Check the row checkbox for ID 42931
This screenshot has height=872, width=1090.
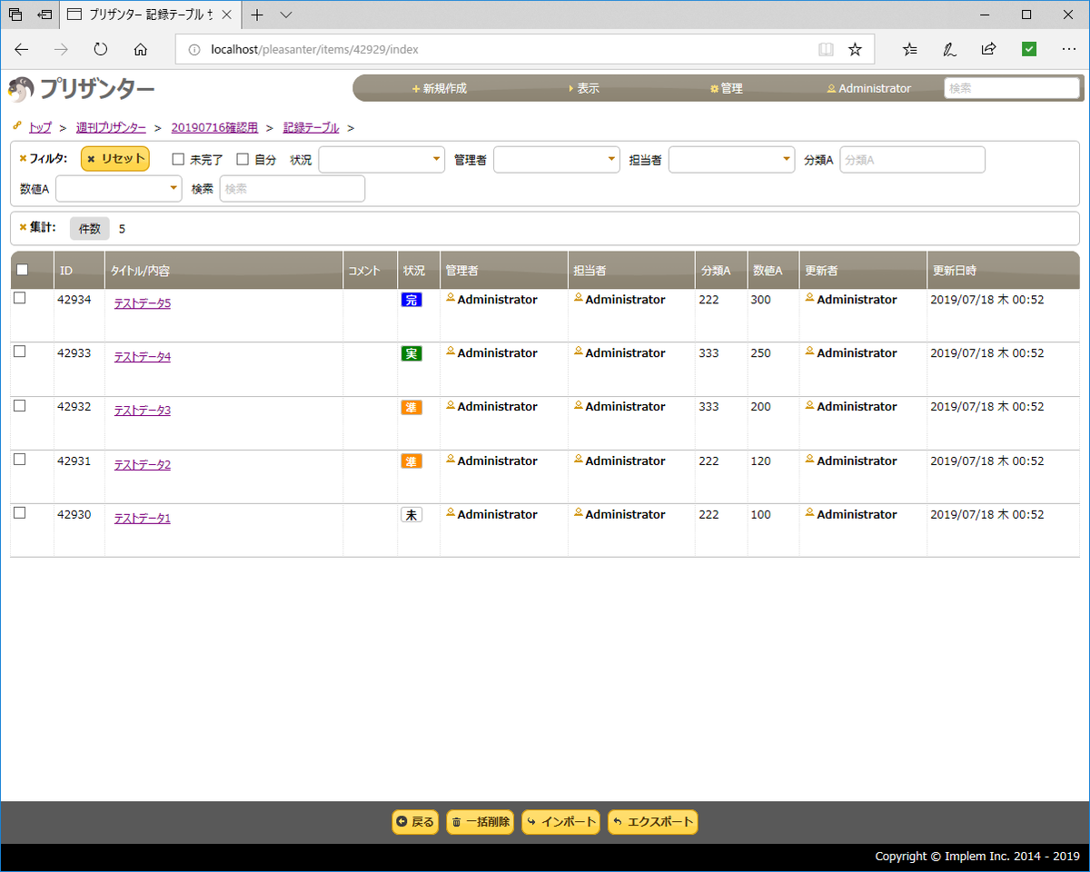click(20, 460)
